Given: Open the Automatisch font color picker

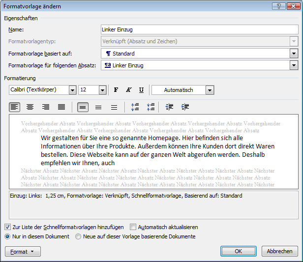Looking at the screenshot, I should click(x=210, y=90).
